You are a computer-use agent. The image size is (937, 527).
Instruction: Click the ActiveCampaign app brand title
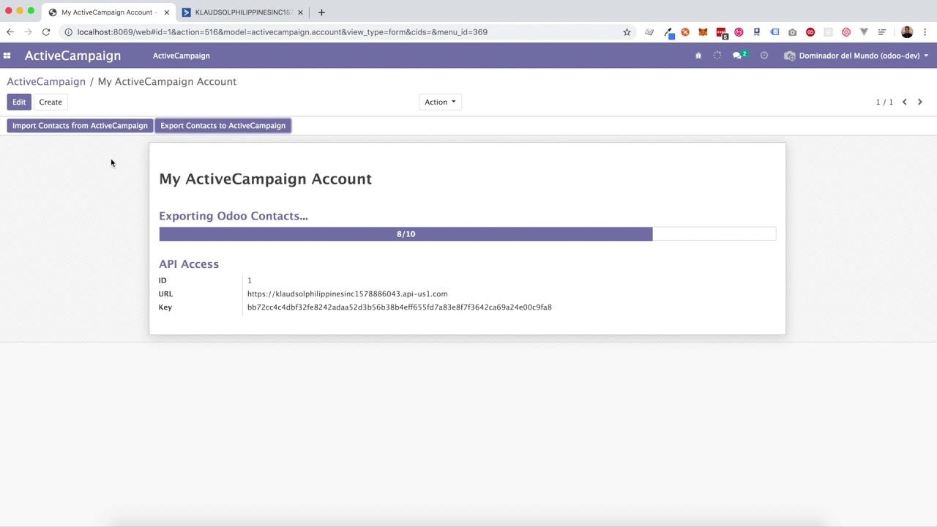72,56
